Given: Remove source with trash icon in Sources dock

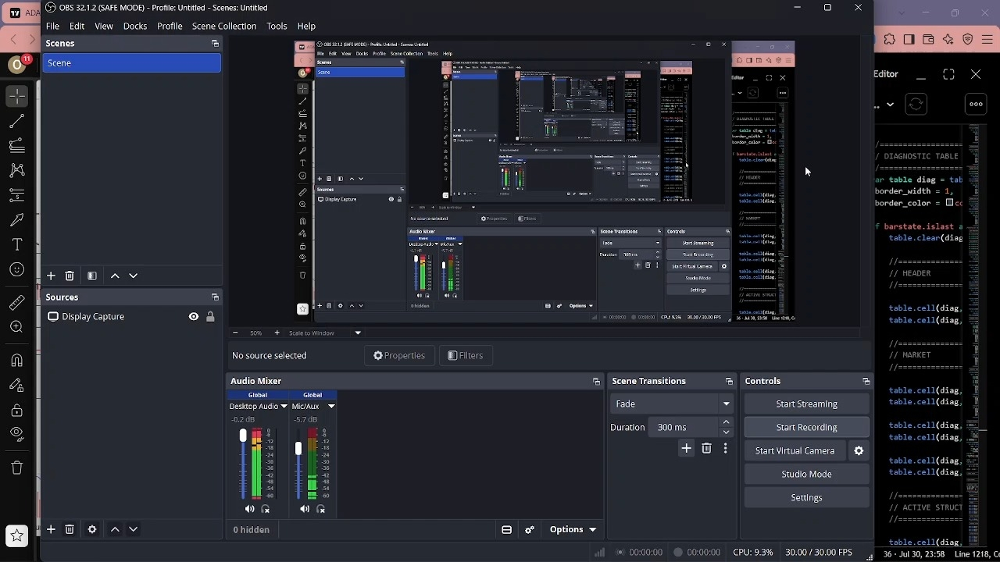Looking at the screenshot, I should tap(70, 529).
